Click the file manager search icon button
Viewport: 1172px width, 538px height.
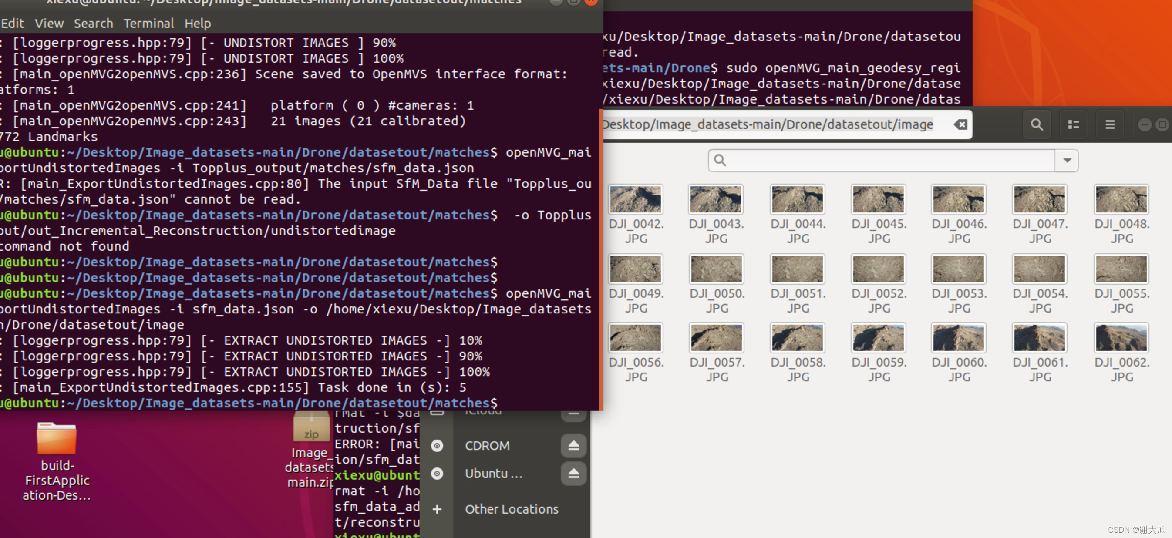click(x=1037, y=124)
